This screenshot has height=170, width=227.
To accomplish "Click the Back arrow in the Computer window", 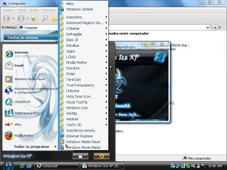I will pyautogui.click(x=7, y=18).
